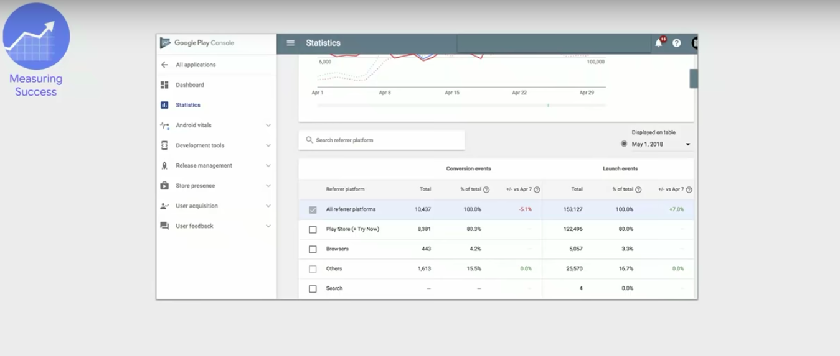
Task: Expand the Development tools section
Action: [268, 145]
